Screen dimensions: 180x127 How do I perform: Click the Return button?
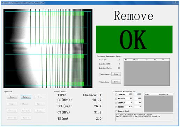click(26, 97)
